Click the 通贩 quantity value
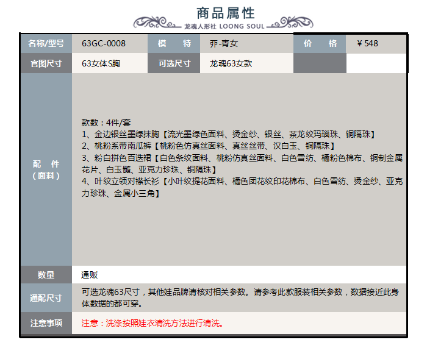This screenshot has width=427, height=348. click(x=90, y=275)
